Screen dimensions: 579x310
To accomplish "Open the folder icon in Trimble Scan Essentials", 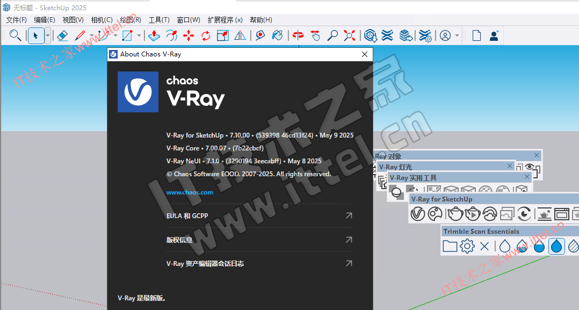I will [x=450, y=246].
